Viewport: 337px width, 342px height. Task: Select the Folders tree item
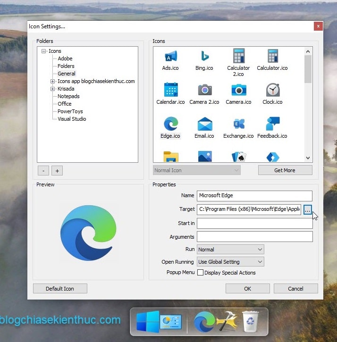[66, 66]
